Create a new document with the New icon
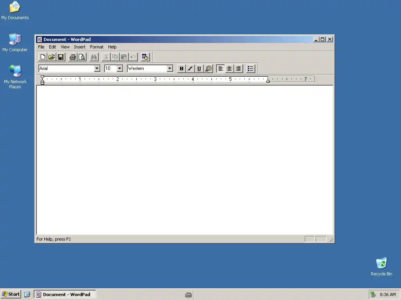Screen dimensions: 401x300 (x=43, y=57)
